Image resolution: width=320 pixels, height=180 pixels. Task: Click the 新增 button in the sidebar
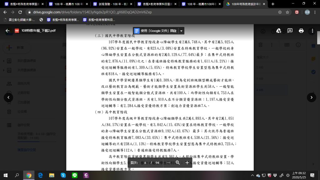16,47
